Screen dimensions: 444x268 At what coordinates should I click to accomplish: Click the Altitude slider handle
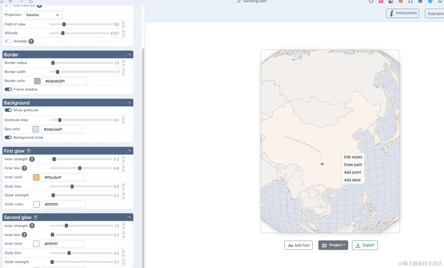63,33
